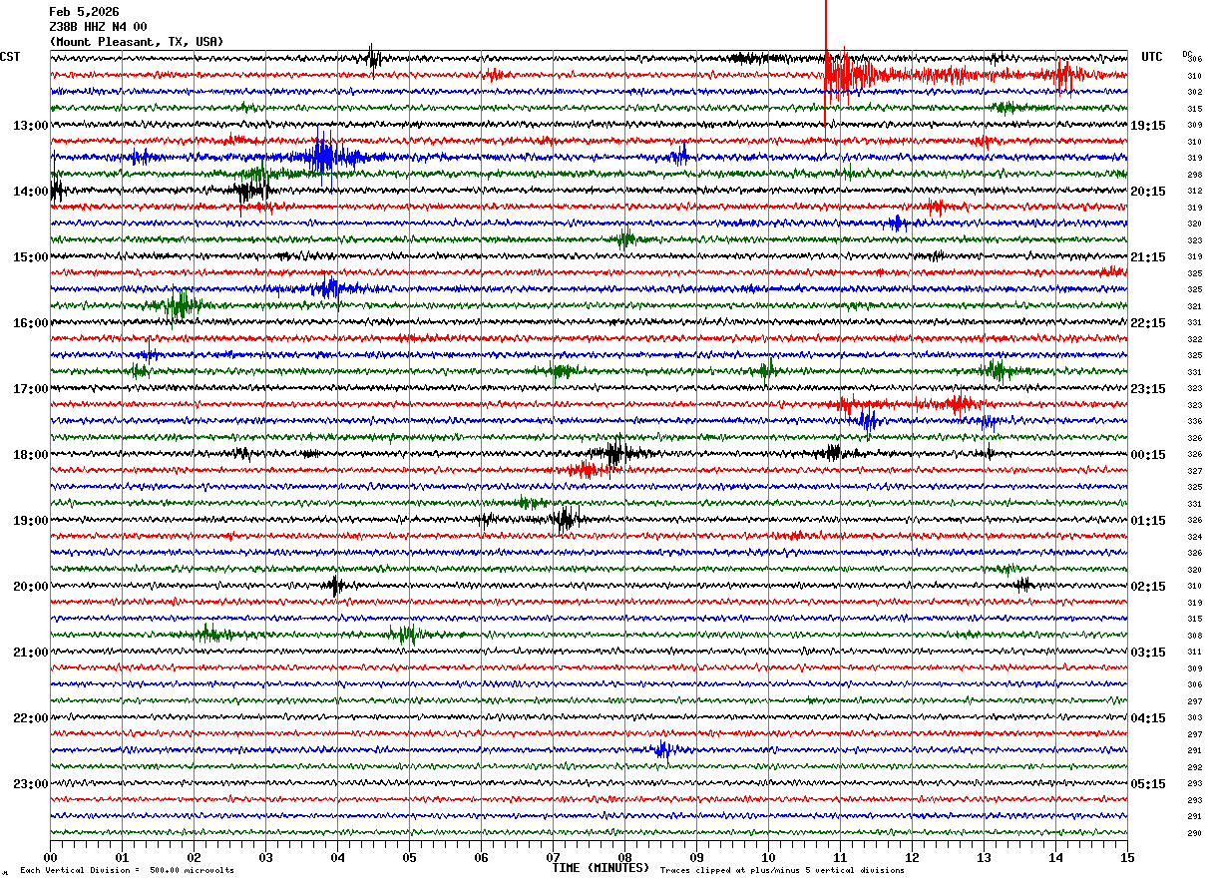
Task: Click the date text 'Feb 5,2026'
Action: [x=84, y=12]
